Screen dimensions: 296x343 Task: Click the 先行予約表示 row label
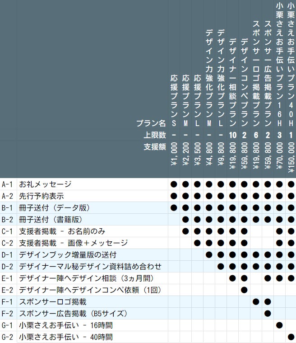tap(42, 196)
